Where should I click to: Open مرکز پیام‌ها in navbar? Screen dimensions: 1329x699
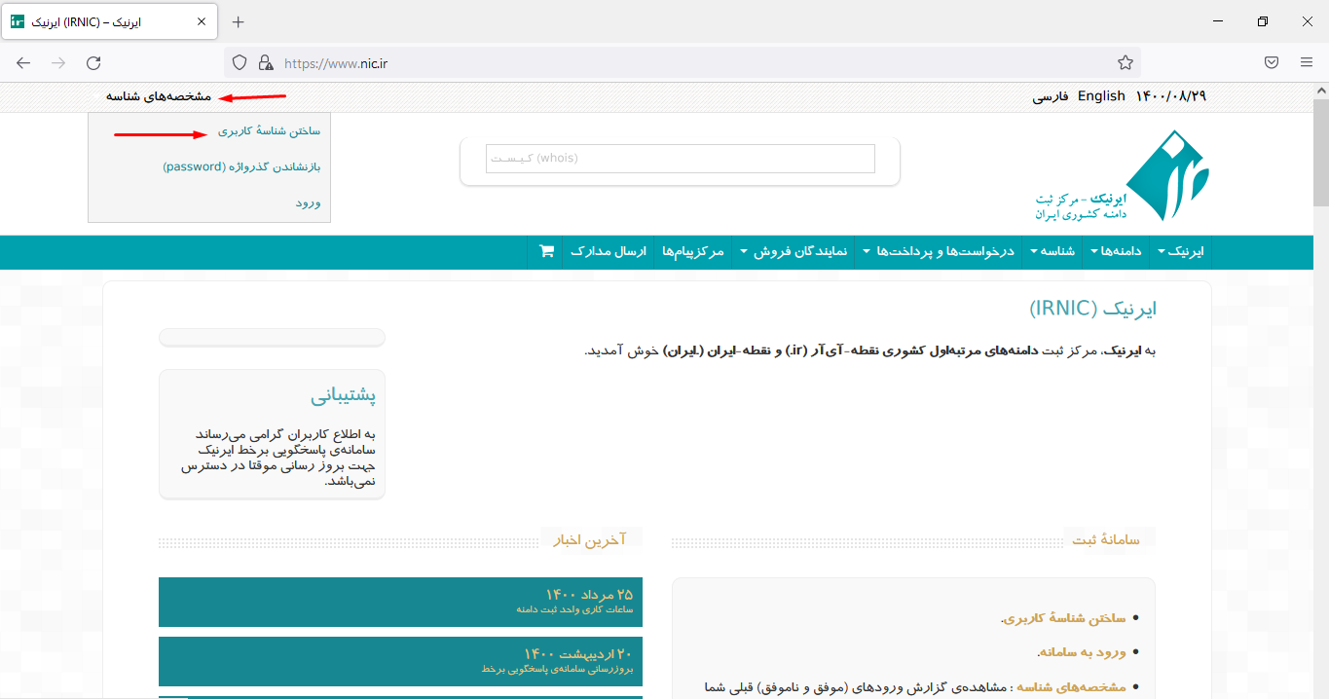pyautogui.click(x=693, y=251)
